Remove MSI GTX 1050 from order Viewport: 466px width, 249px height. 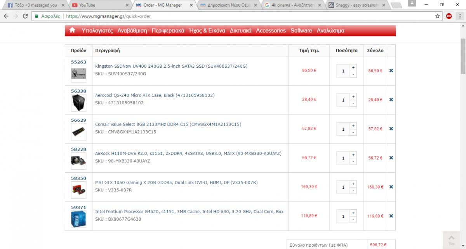pyautogui.click(x=391, y=187)
